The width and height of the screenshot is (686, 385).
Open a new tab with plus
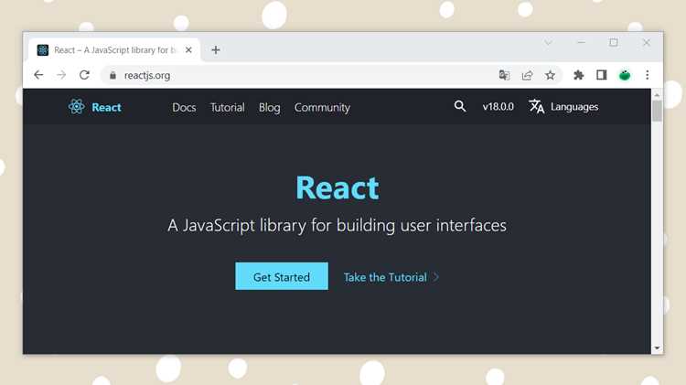pyautogui.click(x=215, y=50)
